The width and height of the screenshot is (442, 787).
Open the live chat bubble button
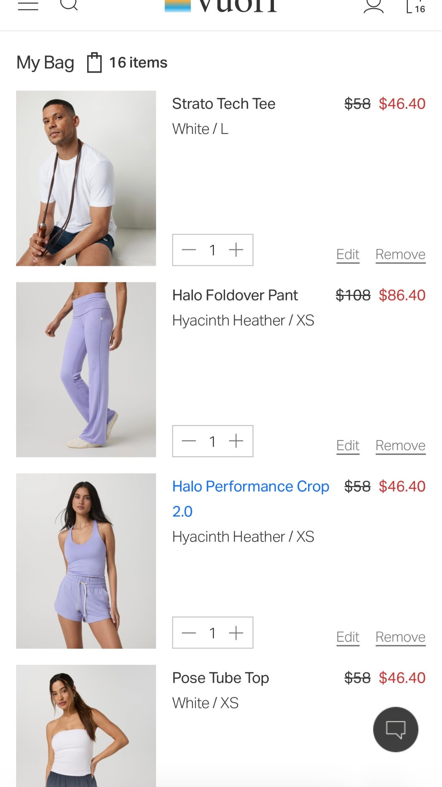[x=396, y=729]
